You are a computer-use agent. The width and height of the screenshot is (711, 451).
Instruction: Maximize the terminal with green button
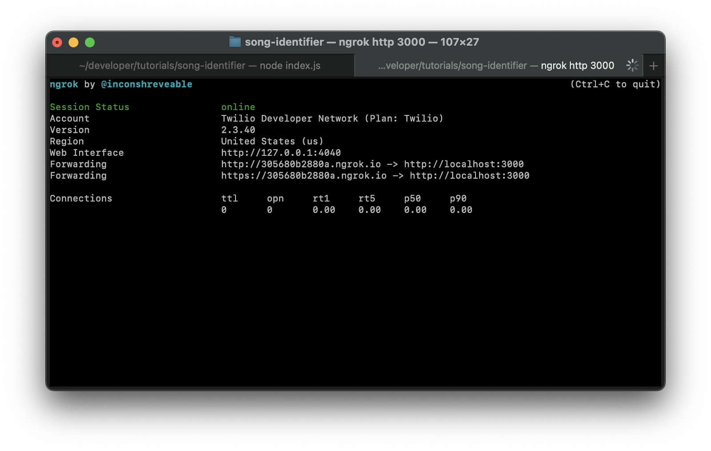[90, 42]
